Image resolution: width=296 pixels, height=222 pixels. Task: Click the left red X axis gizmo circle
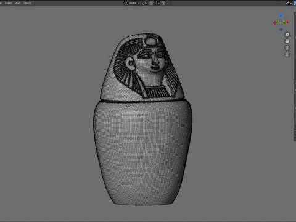274,23
